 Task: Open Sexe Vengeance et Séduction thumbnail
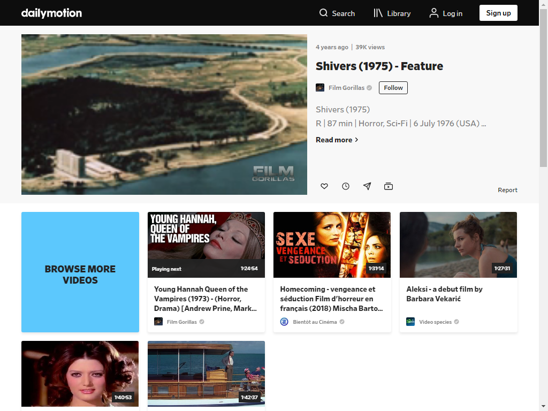[x=332, y=245]
